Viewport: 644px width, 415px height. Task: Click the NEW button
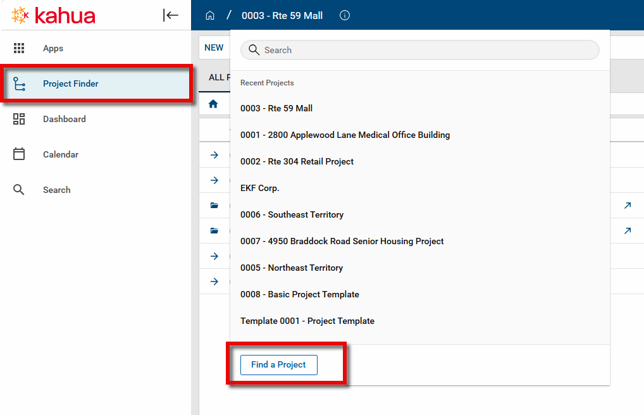click(x=214, y=47)
